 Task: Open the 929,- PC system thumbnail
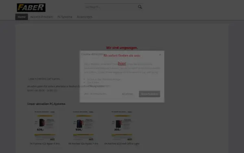(x=83, y=126)
